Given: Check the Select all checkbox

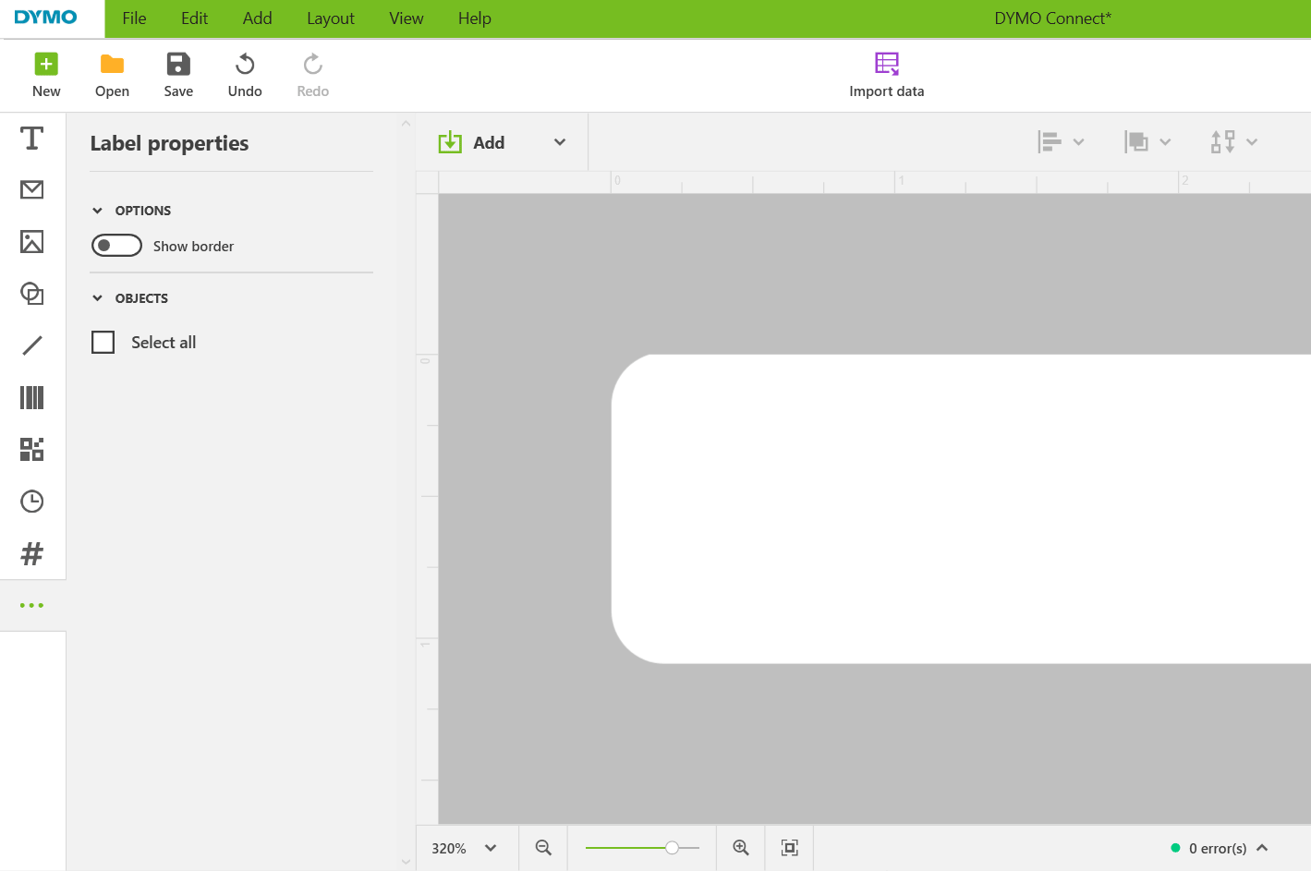Looking at the screenshot, I should tap(103, 343).
